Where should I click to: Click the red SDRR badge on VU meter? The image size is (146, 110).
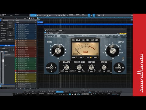pos(85,52)
